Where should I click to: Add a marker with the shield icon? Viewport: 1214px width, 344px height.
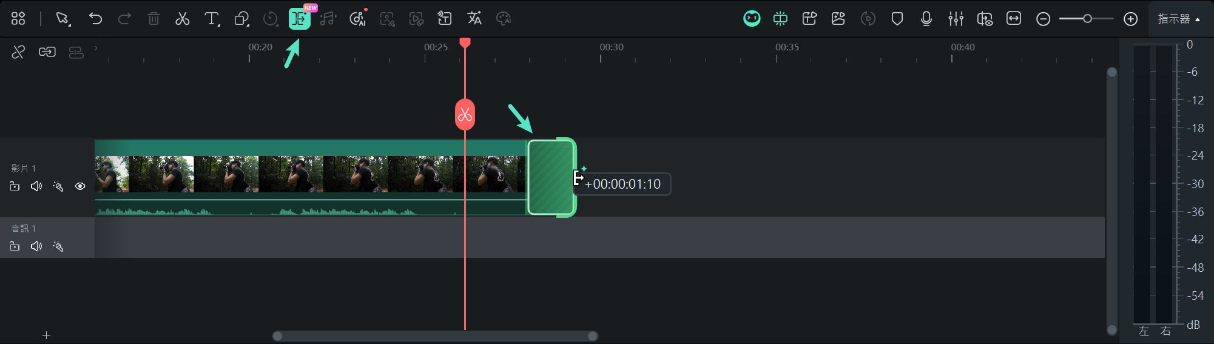pos(897,19)
